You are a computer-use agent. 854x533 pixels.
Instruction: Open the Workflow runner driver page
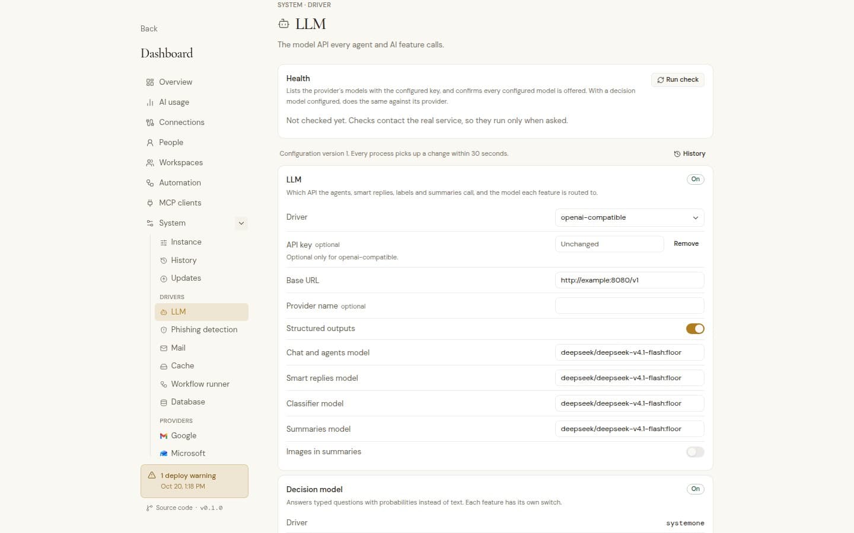coord(201,384)
